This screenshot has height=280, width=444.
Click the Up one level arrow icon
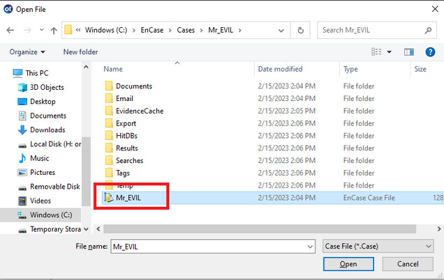tap(52, 31)
